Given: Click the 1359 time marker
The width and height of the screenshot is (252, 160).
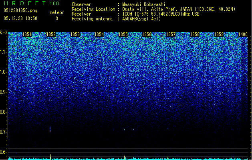Looking at the screenshot, I should (x=219, y=34).
